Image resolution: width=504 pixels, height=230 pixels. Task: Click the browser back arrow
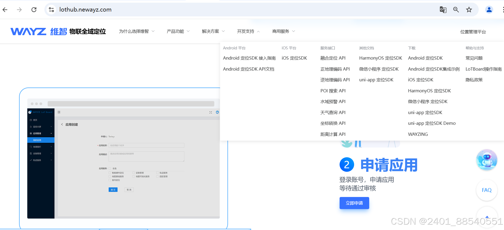click(5, 10)
